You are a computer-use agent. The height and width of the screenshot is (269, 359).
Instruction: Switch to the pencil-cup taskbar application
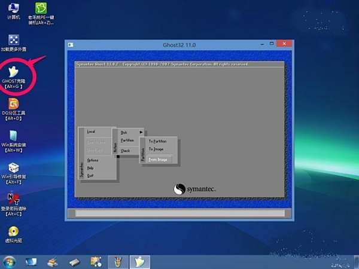coord(118,262)
